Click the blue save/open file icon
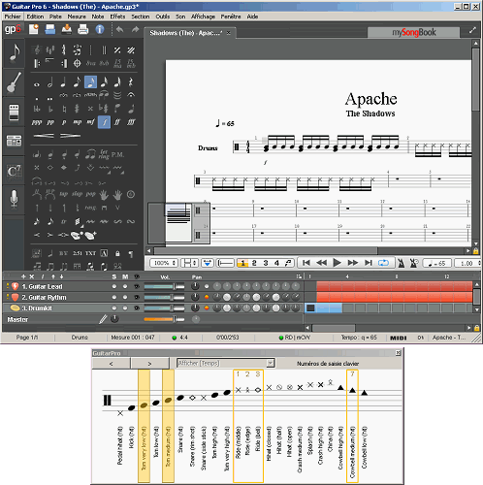This screenshot has width=483, height=485. point(50,29)
